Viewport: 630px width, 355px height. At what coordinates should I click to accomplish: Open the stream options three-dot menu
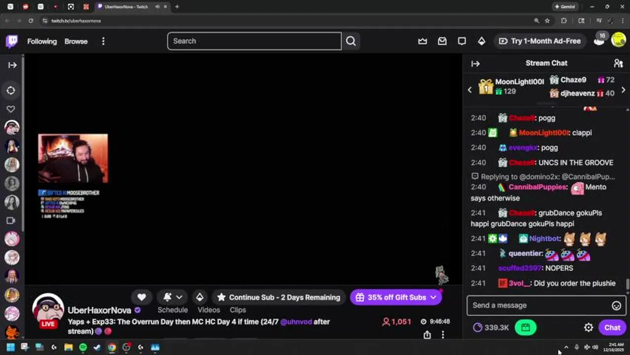(443, 335)
